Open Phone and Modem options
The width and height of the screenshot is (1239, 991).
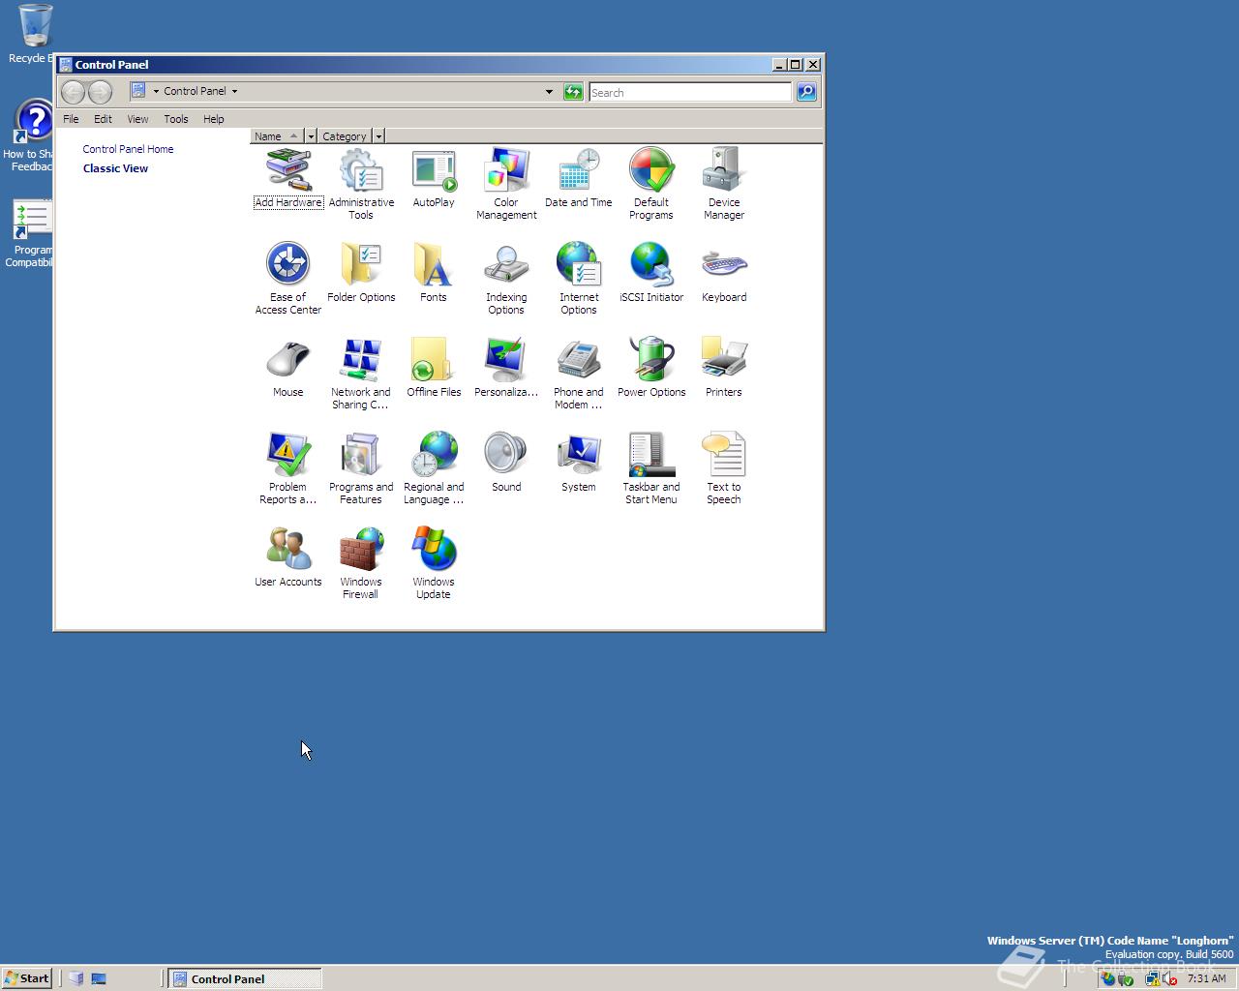(x=579, y=374)
